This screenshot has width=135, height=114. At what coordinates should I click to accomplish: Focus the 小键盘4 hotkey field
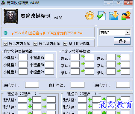point(23,64)
